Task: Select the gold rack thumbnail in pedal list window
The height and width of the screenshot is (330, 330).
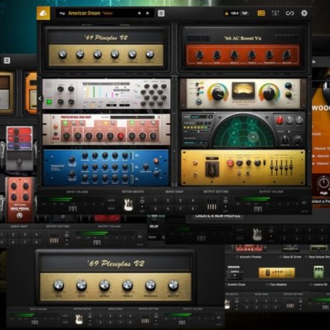Action: coord(277,272)
